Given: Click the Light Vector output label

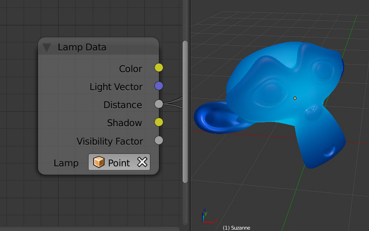Looking at the screenshot, I should [x=115, y=86].
